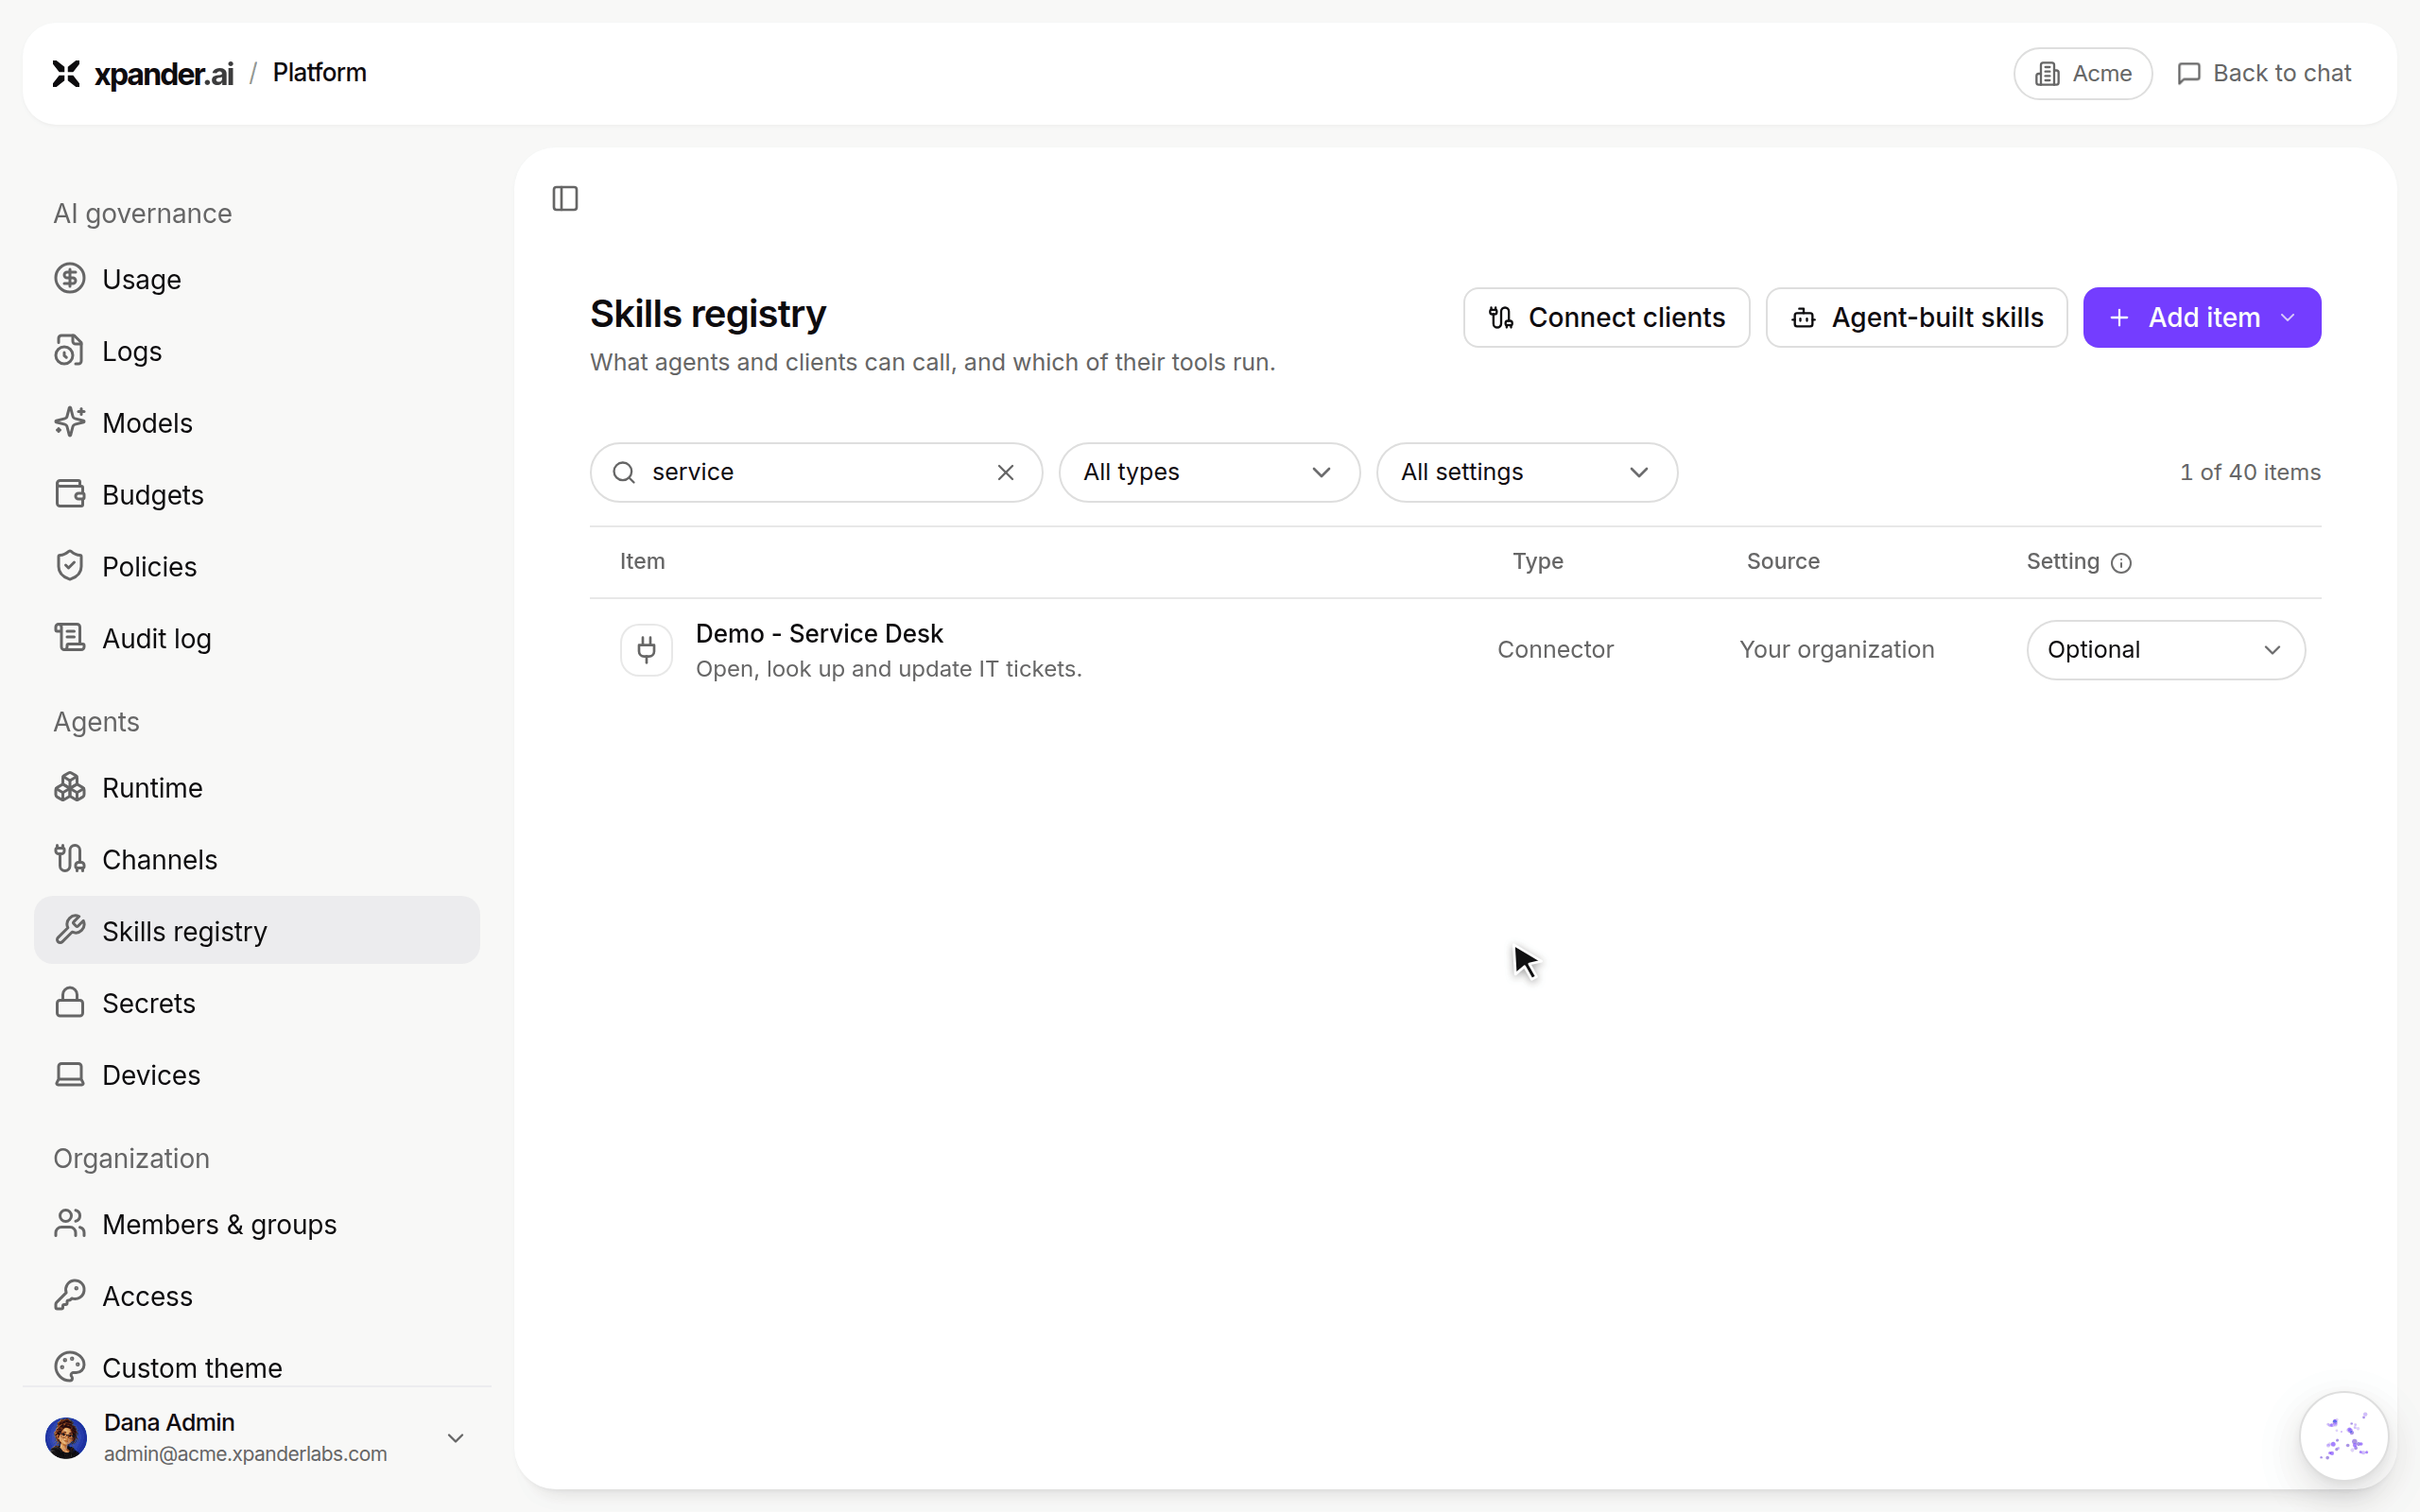Change the Optional setting dropdown
This screenshot has width=2420, height=1512.
[2166, 650]
